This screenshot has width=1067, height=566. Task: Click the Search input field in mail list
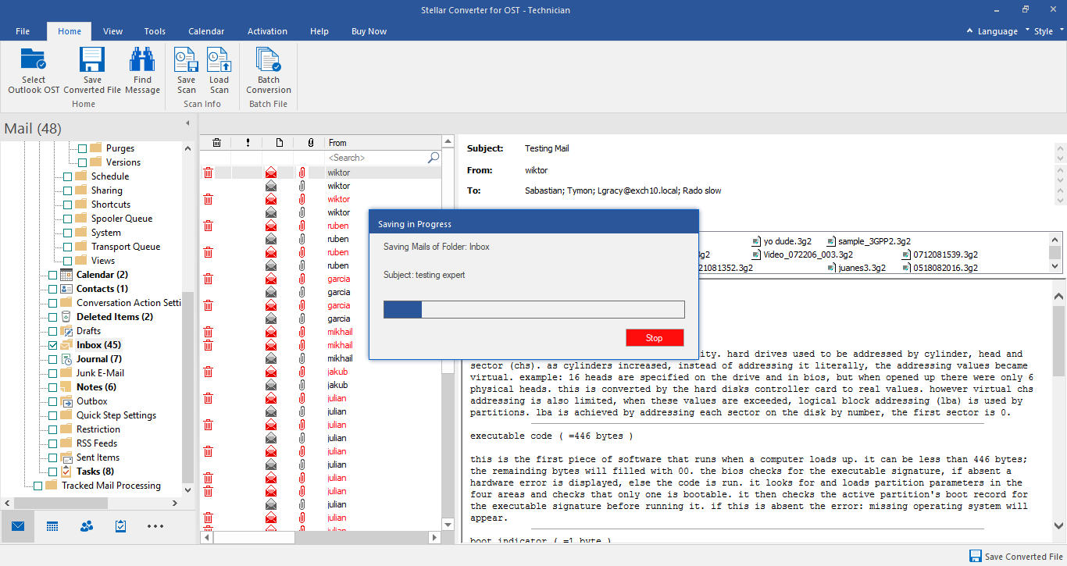click(376, 158)
